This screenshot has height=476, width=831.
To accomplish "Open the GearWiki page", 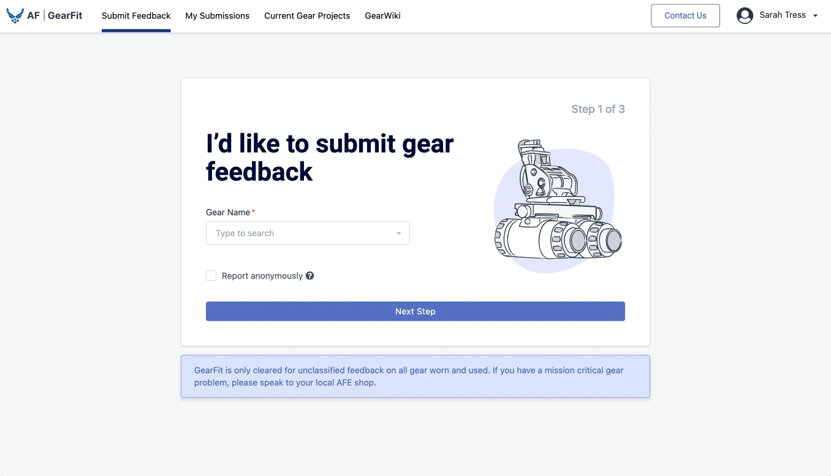I will tap(382, 16).
